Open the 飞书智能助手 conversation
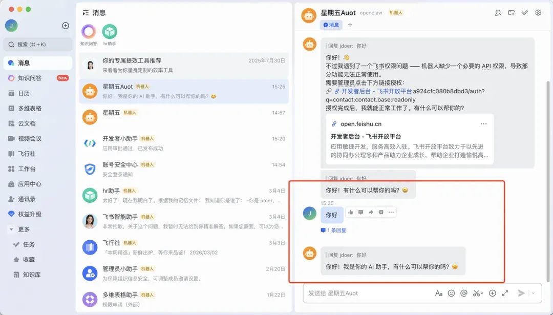553x315 pixels. pos(184,221)
